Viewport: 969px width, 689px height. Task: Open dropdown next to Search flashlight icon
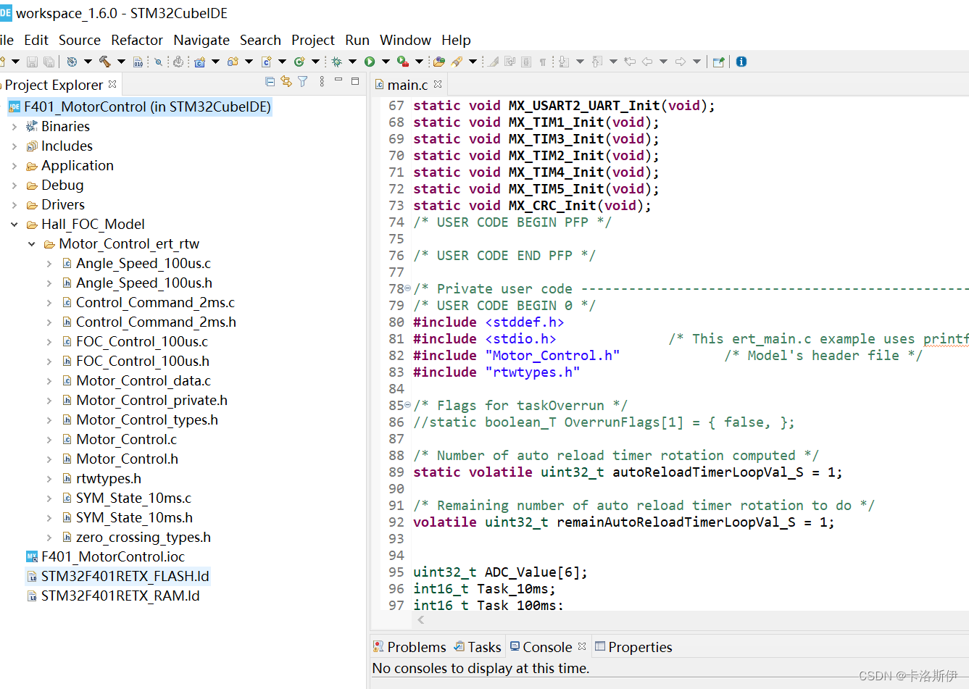pyautogui.click(x=473, y=62)
